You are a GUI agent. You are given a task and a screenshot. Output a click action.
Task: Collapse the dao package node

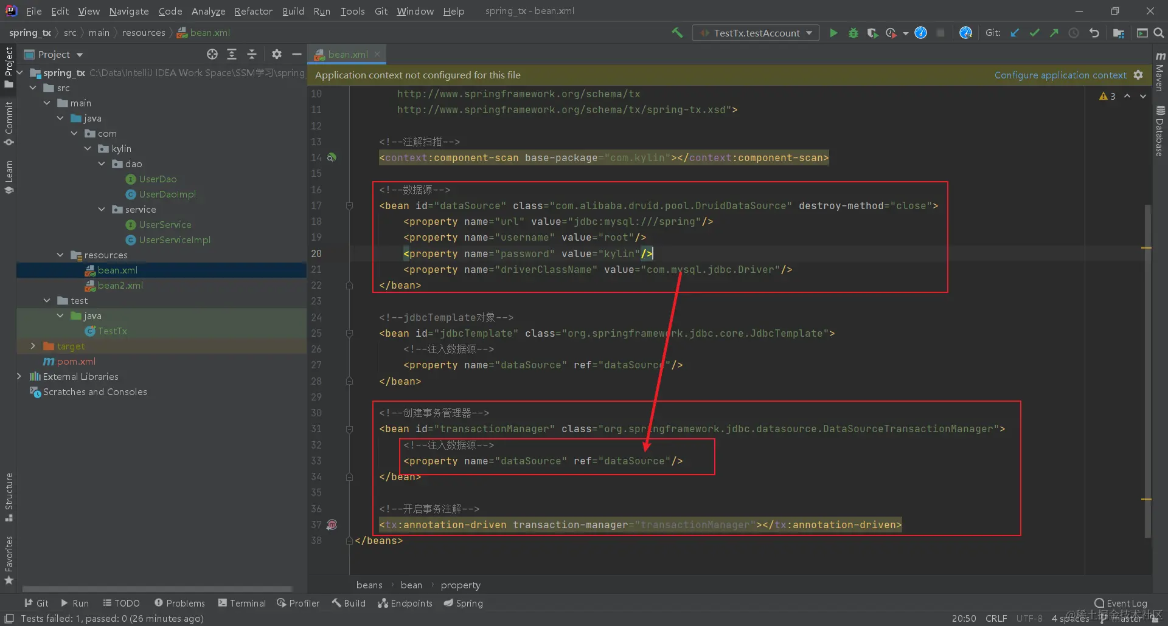[x=102, y=164]
